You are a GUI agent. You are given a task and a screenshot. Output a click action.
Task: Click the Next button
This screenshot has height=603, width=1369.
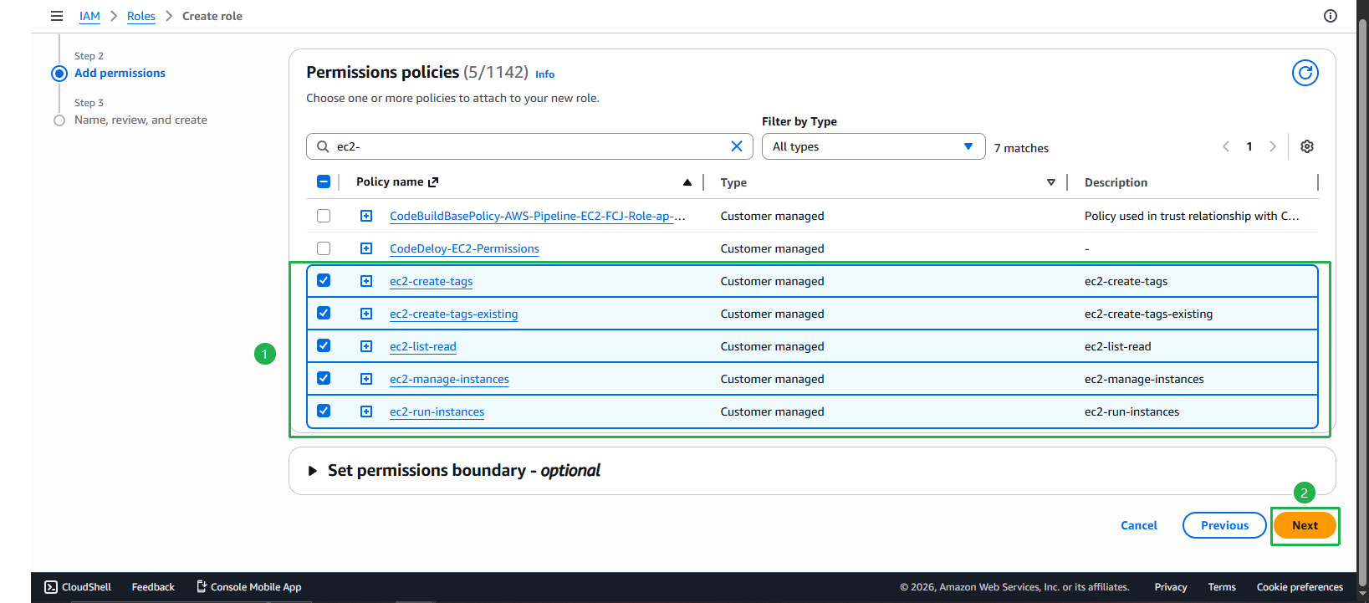click(1305, 525)
